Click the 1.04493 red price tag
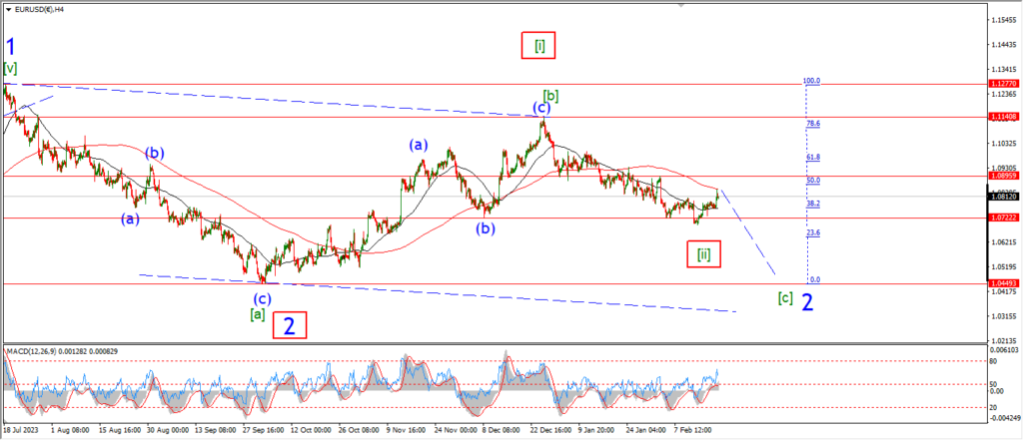 (x=1003, y=283)
